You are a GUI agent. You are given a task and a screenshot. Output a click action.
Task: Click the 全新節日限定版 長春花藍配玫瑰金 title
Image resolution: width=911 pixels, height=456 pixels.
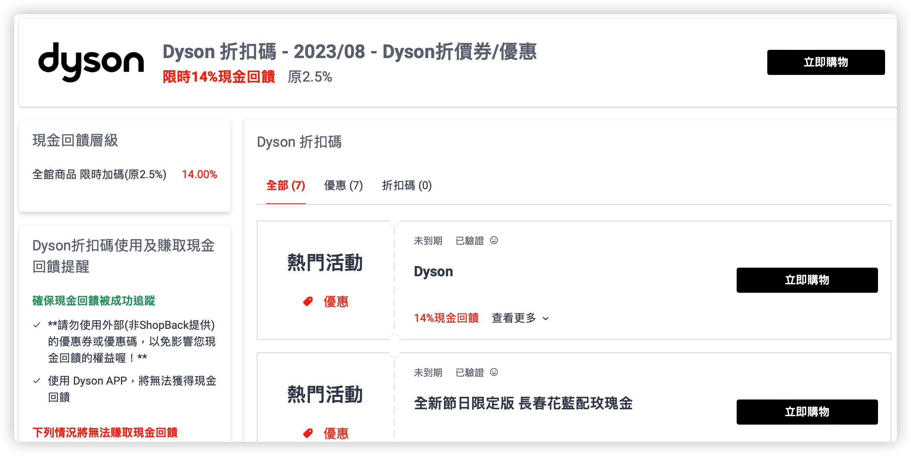coord(523,403)
